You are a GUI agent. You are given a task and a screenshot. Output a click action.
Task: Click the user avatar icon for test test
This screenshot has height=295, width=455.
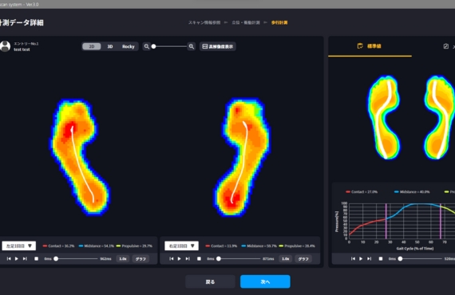click(x=5, y=46)
